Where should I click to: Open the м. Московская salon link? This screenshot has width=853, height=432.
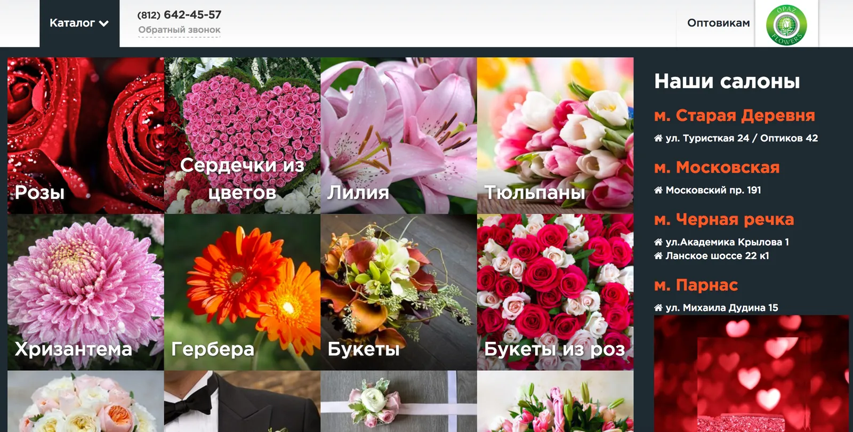click(x=717, y=167)
